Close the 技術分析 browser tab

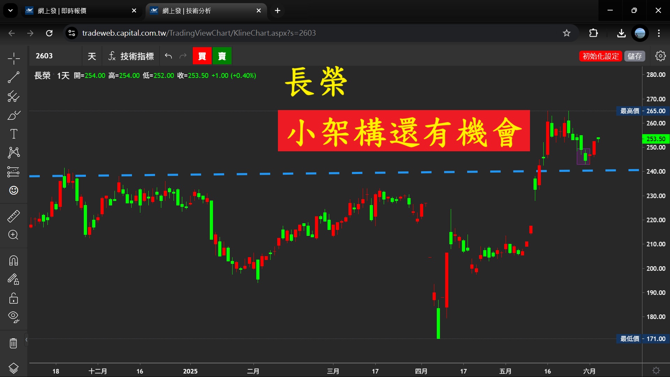(259, 11)
